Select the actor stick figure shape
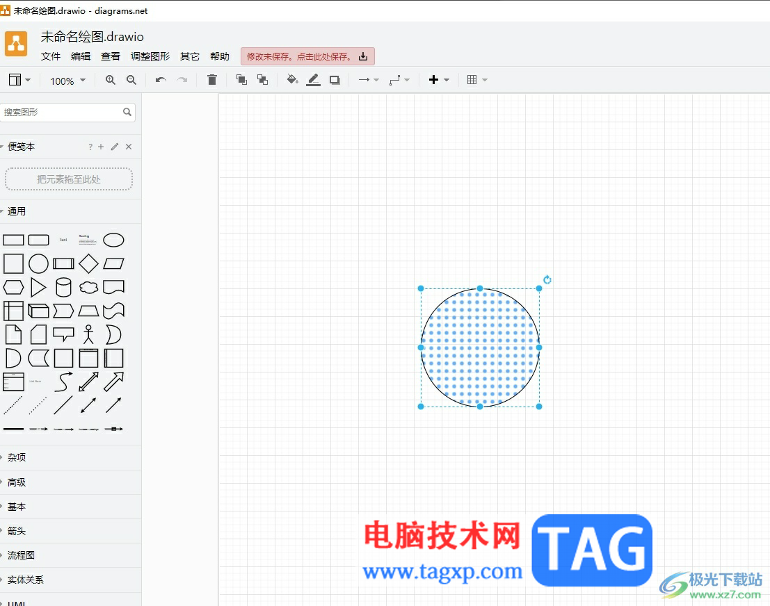The image size is (770, 606). (88, 334)
